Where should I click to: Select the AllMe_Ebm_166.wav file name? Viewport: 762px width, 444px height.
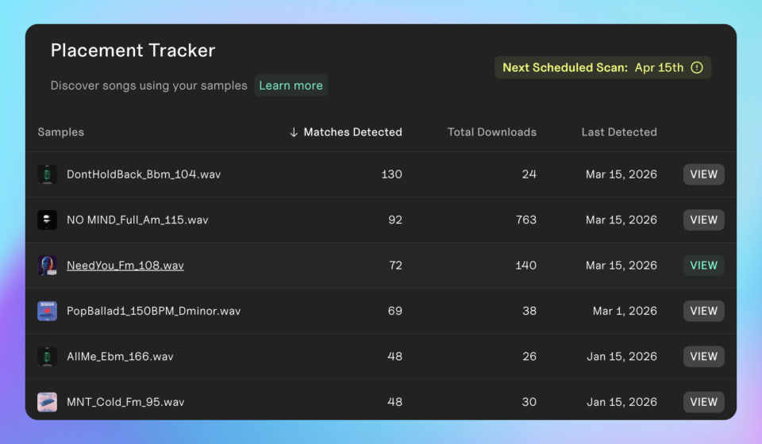click(120, 357)
